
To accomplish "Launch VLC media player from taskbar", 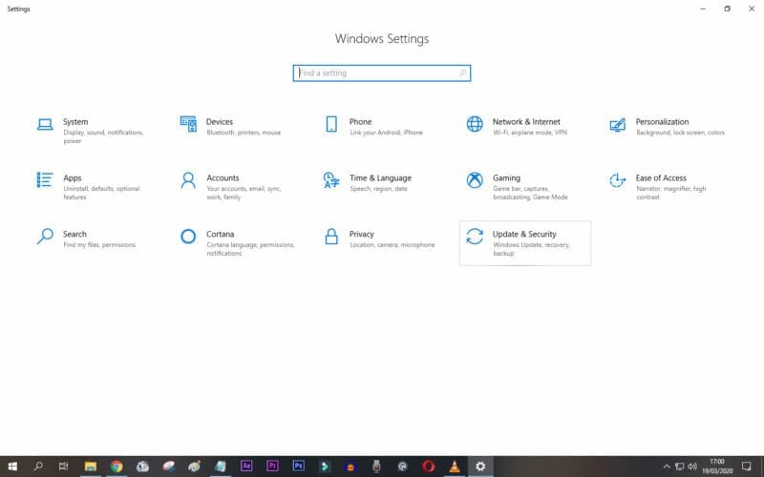I will pyautogui.click(x=455, y=467).
